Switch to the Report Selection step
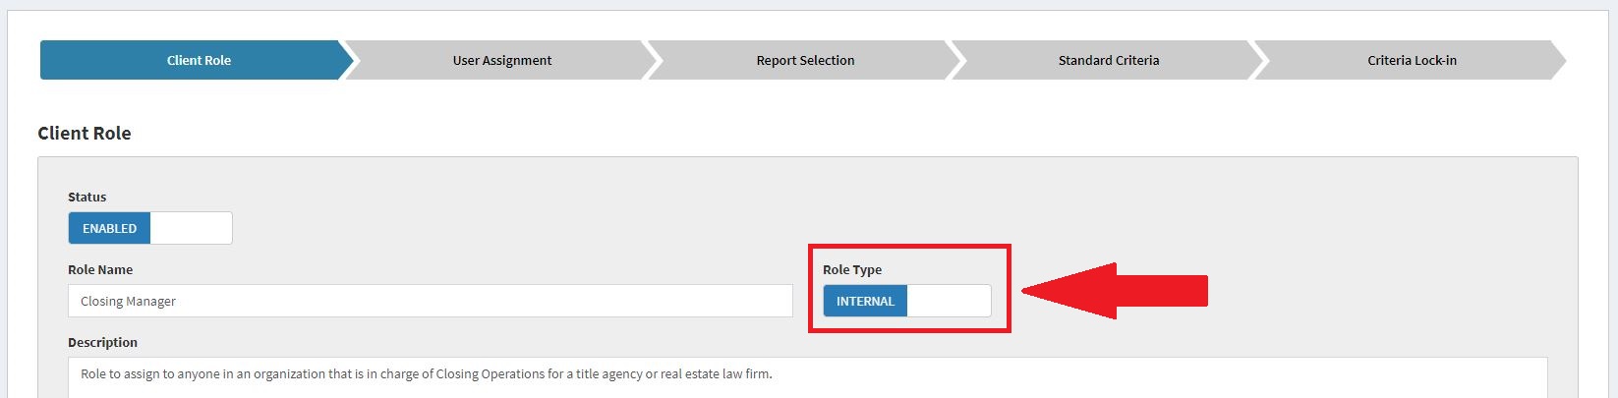 coord(805,60)
